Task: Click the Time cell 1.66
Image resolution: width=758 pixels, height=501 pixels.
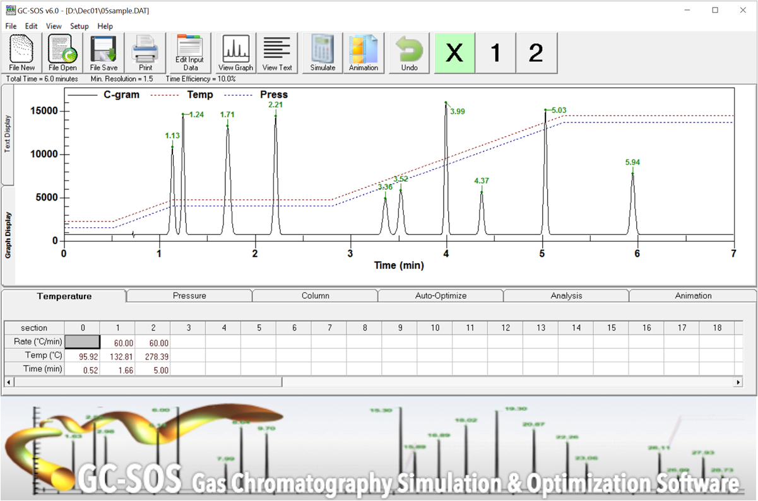Action: click(117, 368)
